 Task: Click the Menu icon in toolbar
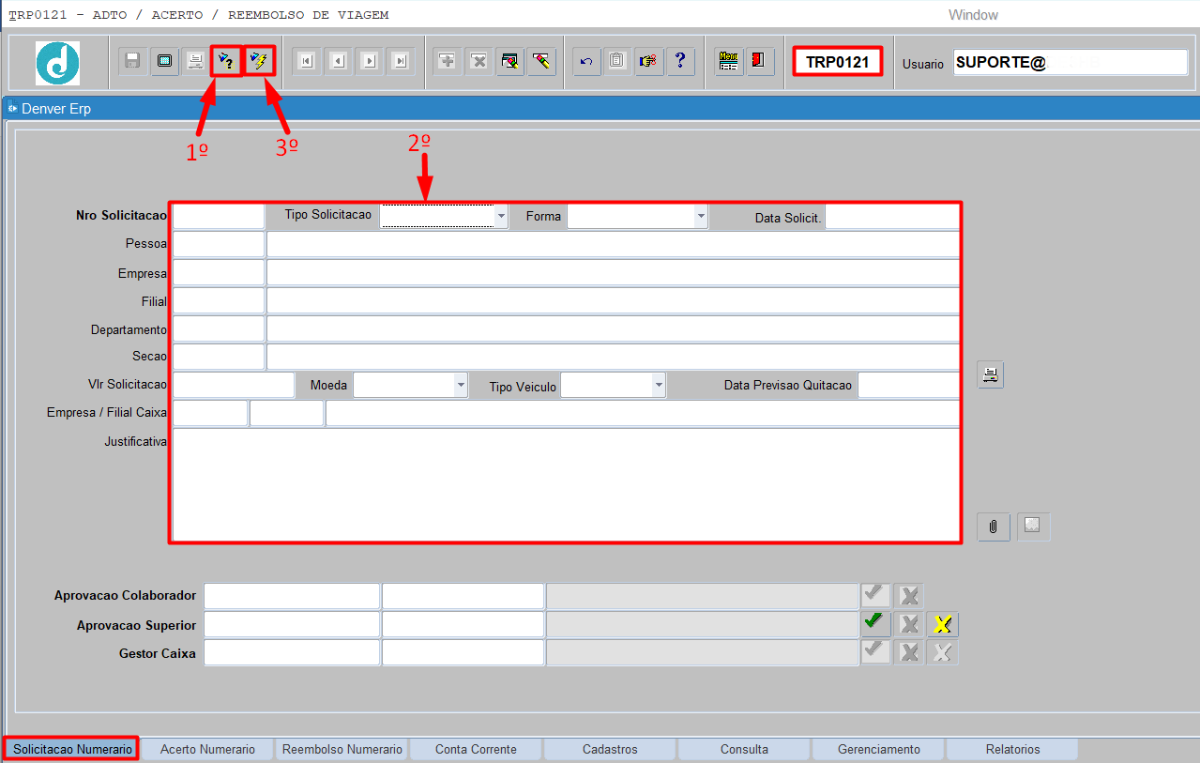(x=728, y=61)
